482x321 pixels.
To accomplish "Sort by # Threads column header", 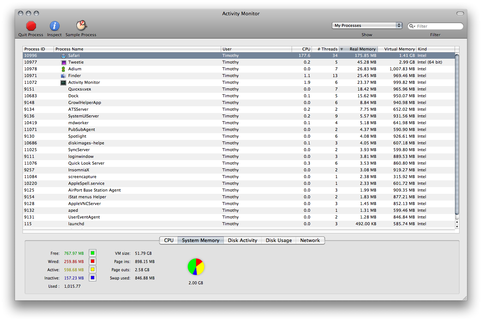I will 325,49.
